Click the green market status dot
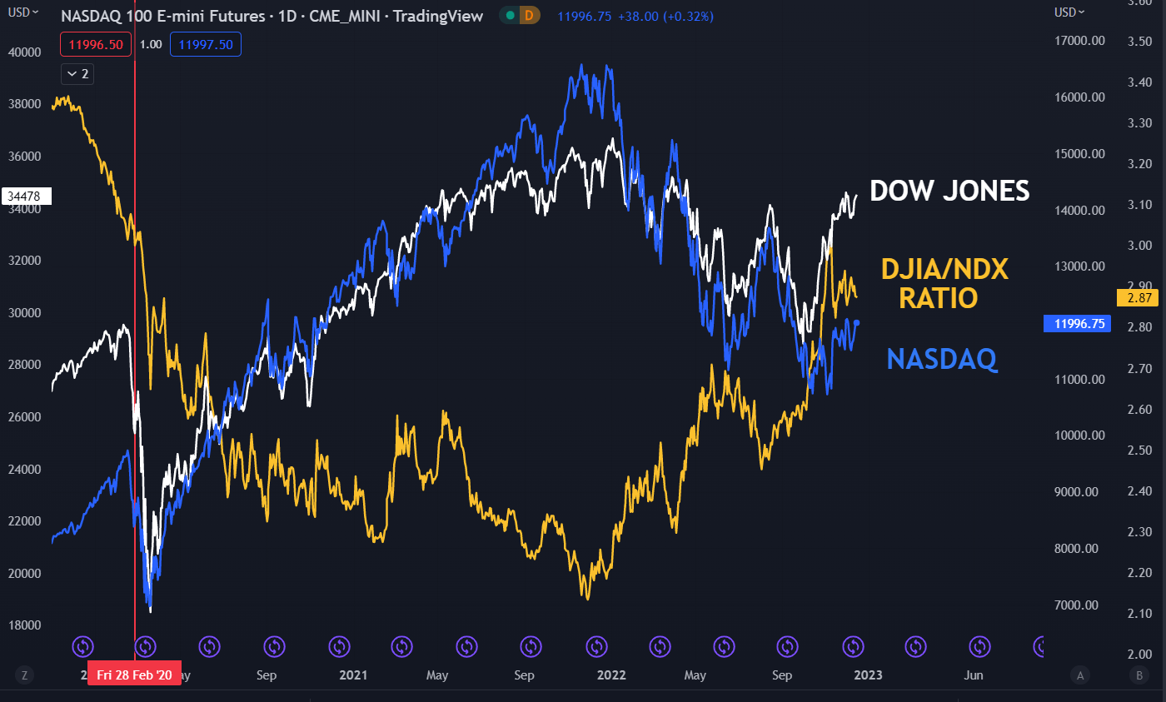Screen dimensions: 1166x702 click(510, 16)
